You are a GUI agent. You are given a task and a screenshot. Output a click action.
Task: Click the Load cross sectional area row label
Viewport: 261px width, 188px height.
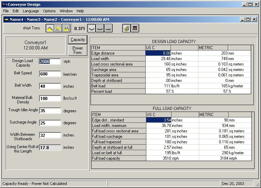(x=118, y=64)
